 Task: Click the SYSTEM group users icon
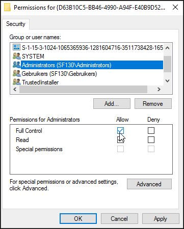tap(17, 56)
